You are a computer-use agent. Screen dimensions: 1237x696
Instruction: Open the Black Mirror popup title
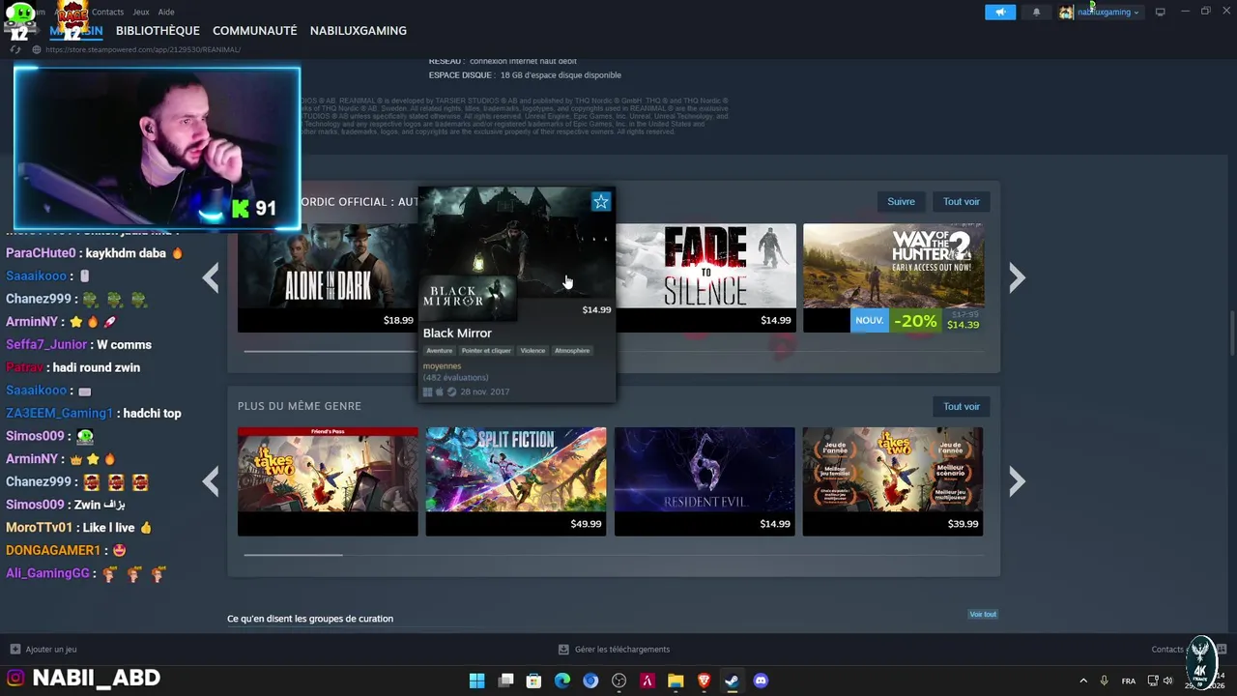click(457, 333)
